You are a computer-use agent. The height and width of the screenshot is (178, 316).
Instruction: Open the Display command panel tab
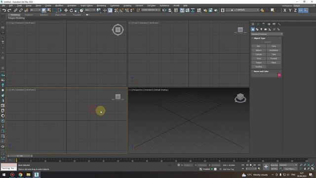pos(274,24)
